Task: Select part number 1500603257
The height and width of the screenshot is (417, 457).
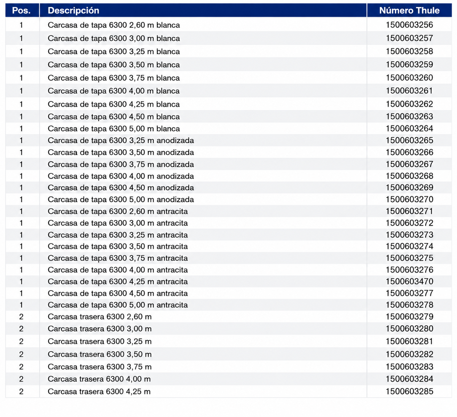Action: (409, 38)
